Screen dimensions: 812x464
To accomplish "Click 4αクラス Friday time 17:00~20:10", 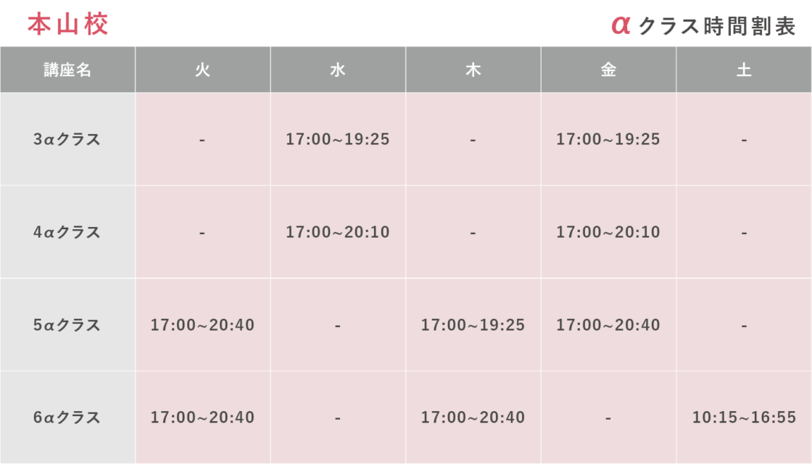I will 608,232.
